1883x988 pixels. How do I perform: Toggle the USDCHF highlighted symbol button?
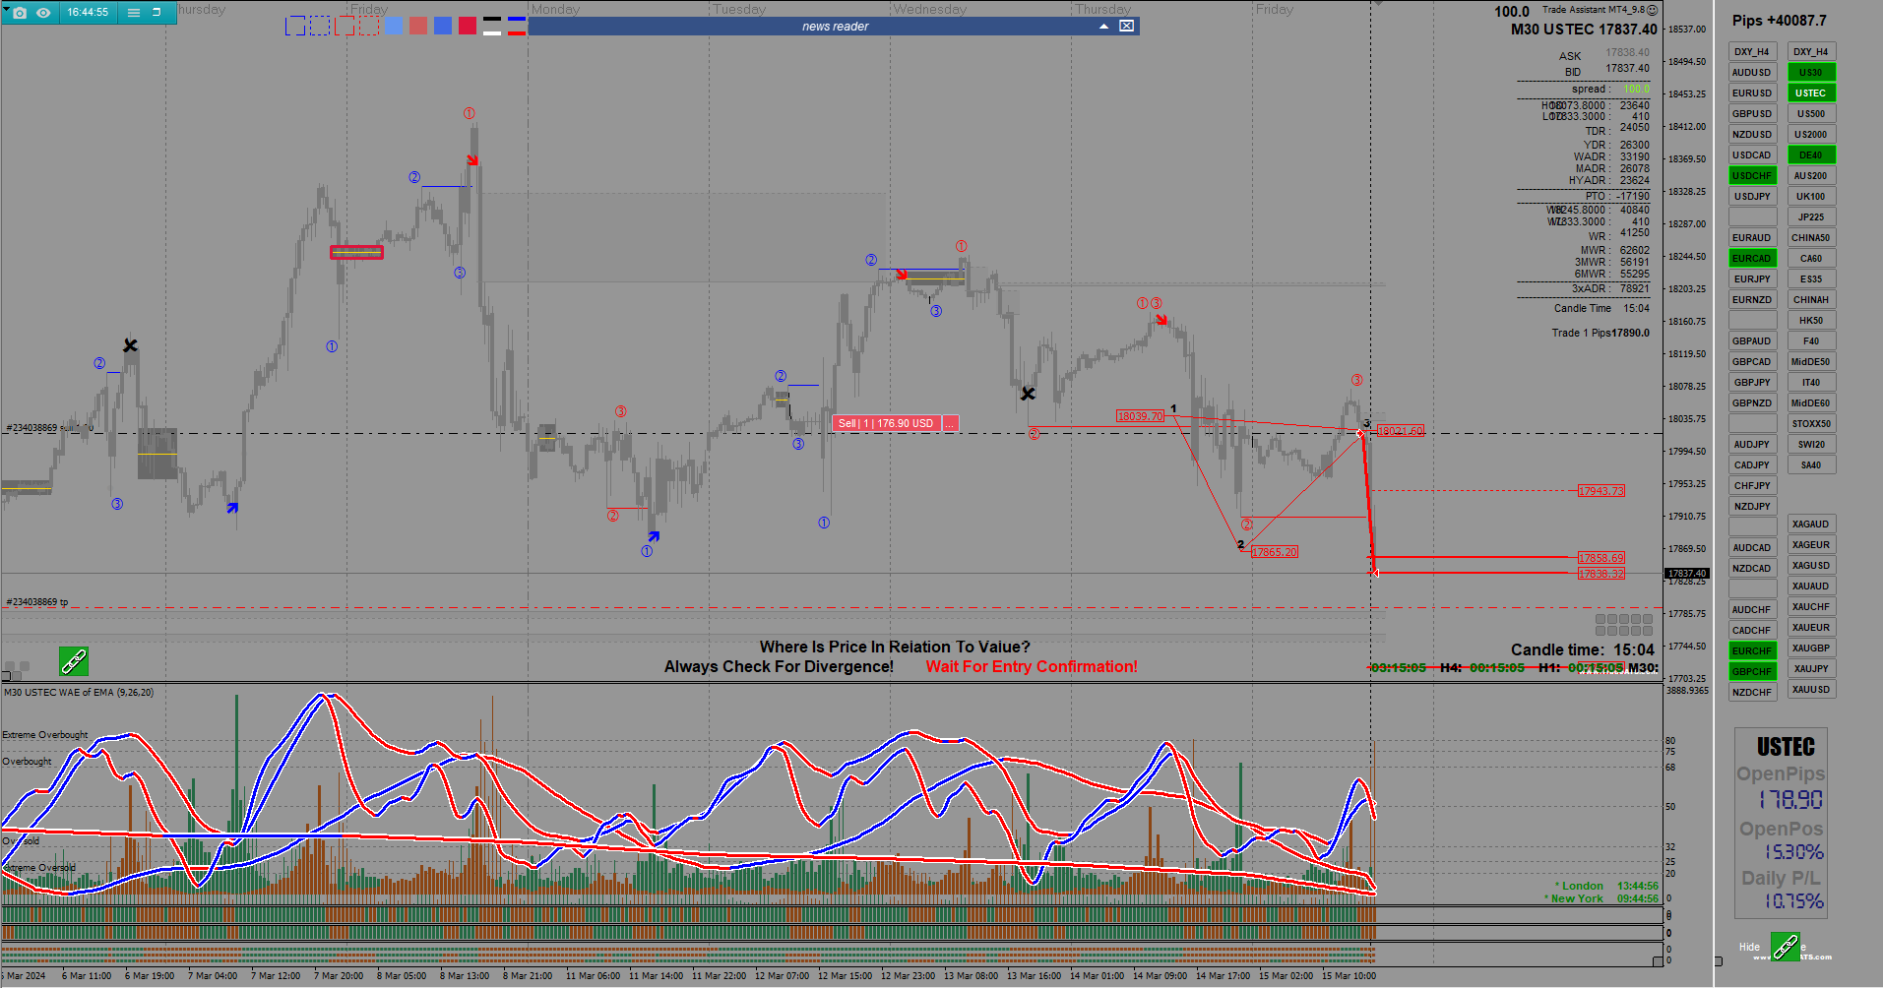pyautogui.click(x=1752, y=176)
